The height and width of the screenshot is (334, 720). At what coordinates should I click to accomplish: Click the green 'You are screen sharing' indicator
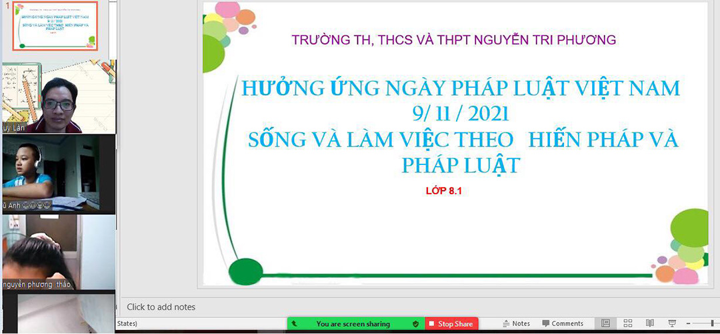pos(353,324)
